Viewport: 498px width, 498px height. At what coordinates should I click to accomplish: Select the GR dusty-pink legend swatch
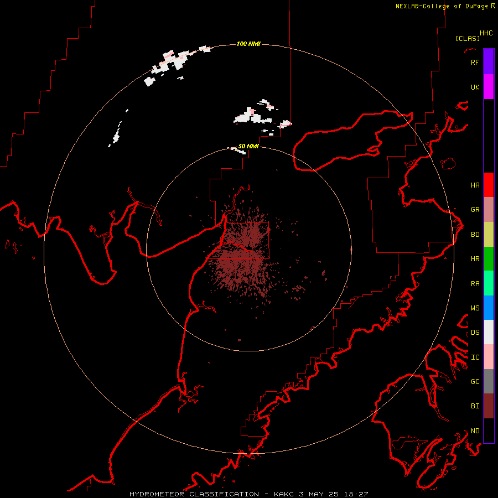pos(489,210)
